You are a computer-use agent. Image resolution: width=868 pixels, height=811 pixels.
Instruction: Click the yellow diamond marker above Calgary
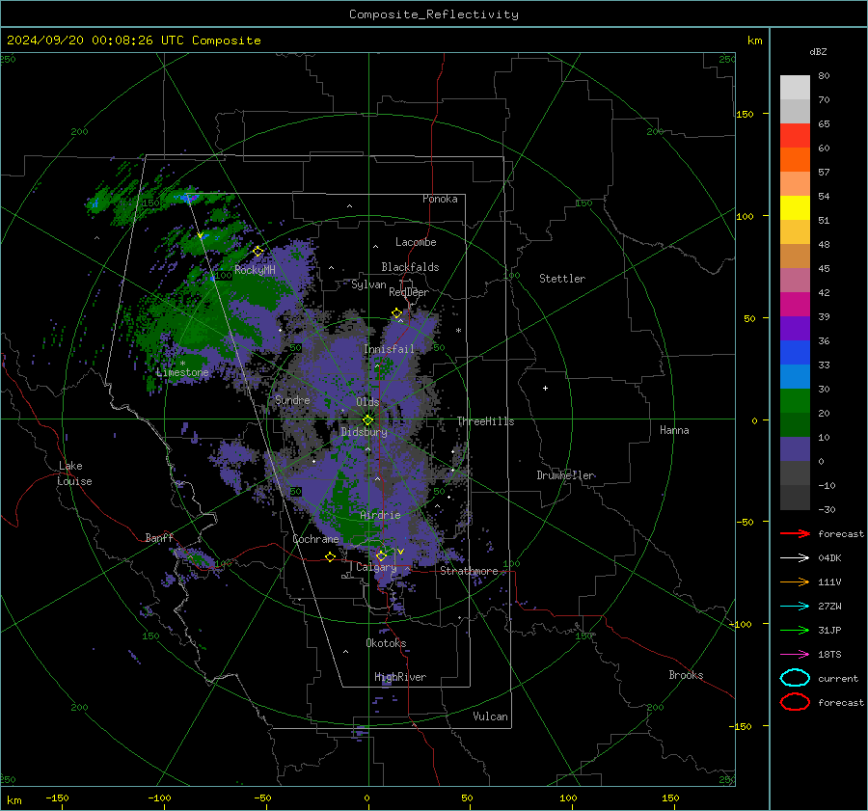(x=381, y=555)
